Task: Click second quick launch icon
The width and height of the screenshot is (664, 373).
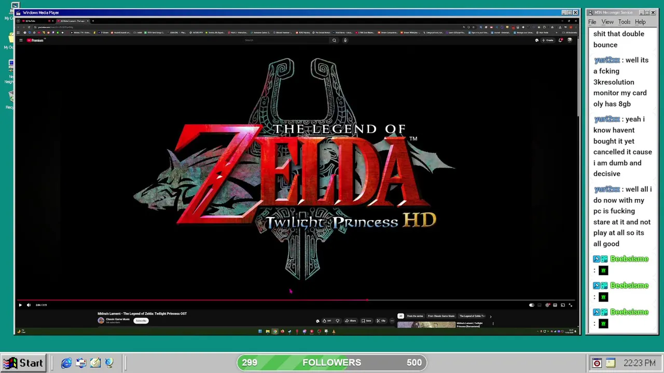Action: 81,363
